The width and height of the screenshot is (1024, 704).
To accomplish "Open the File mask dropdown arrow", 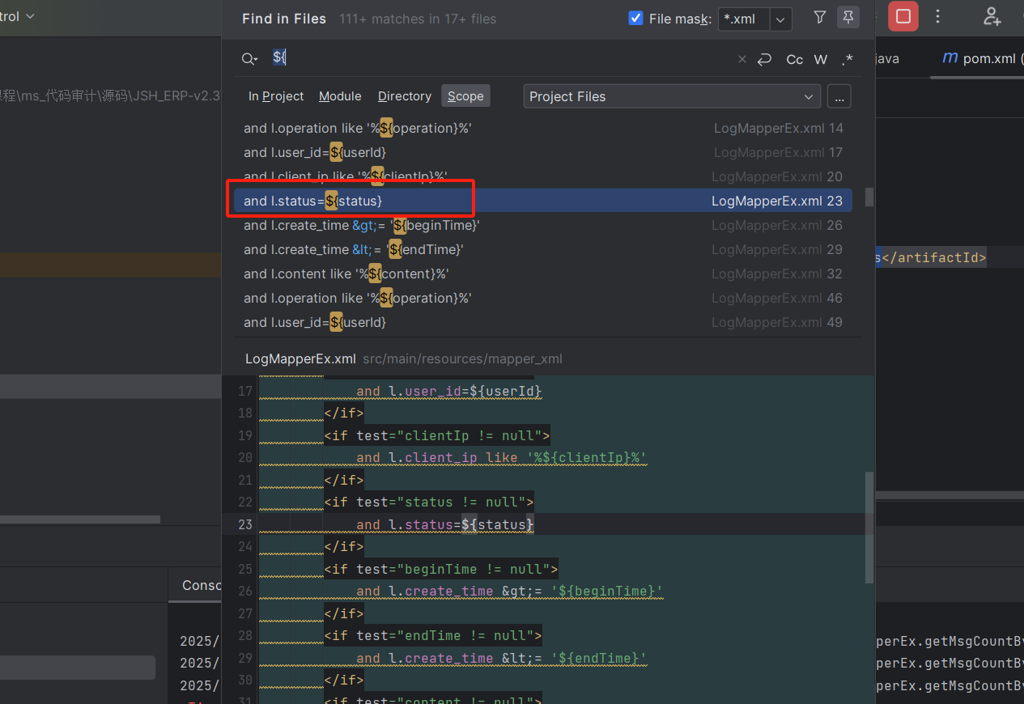I will (x=780, y=19).
